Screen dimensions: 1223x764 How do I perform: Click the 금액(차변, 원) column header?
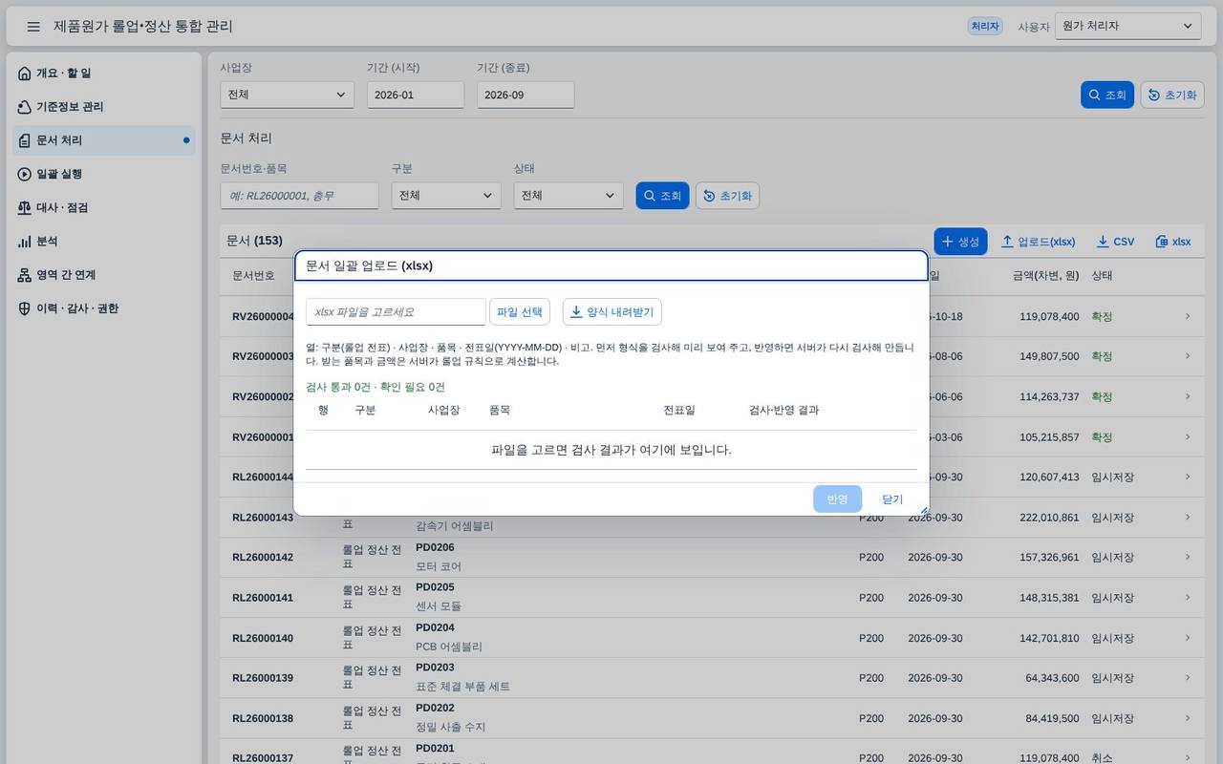point(1045,275)
